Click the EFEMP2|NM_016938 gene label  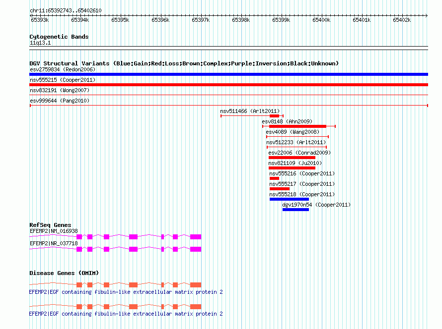(x=54, y=231)
